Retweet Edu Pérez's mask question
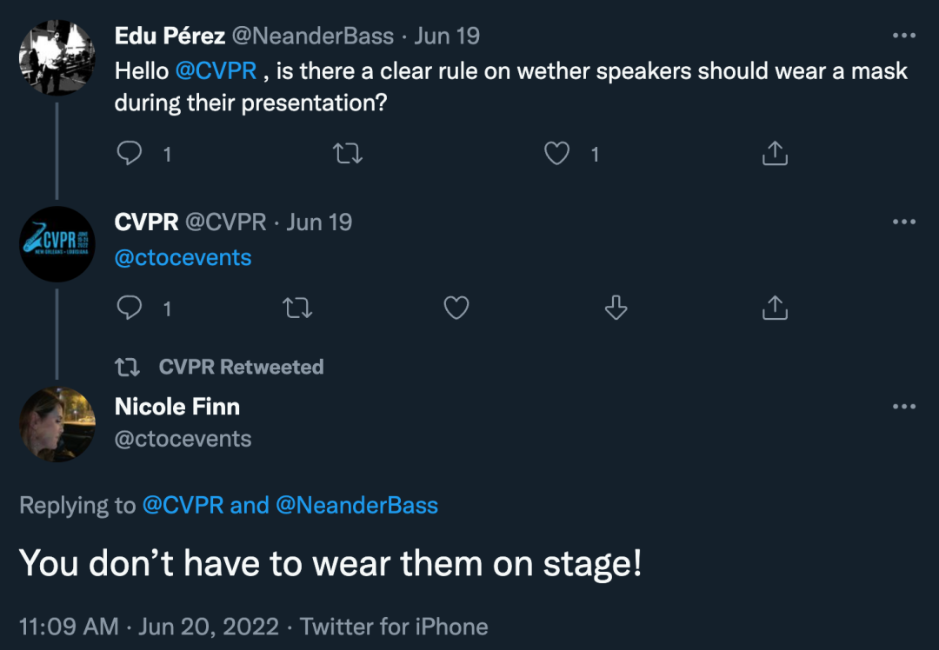939x650 pixels. pos(348,154)
